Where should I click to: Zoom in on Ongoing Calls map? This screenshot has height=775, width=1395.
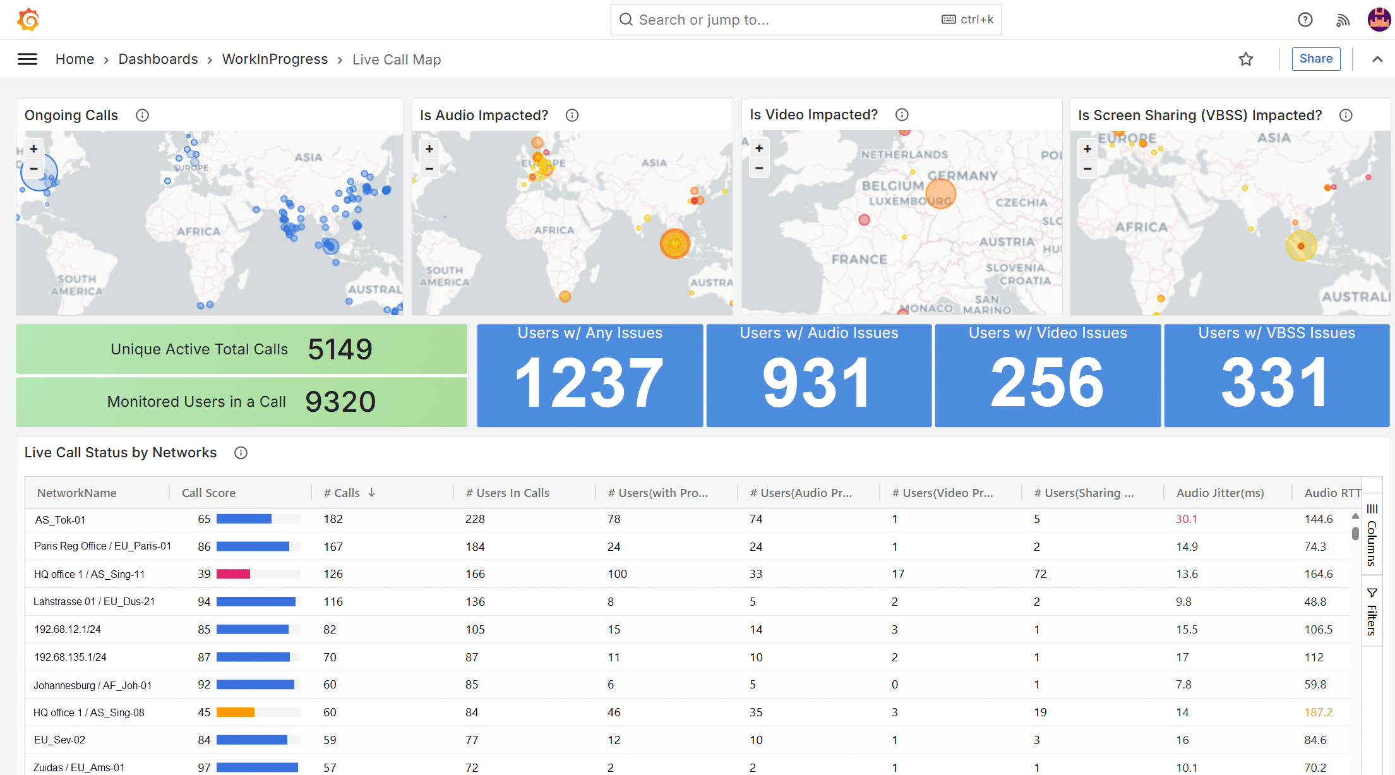click(34, 149)
